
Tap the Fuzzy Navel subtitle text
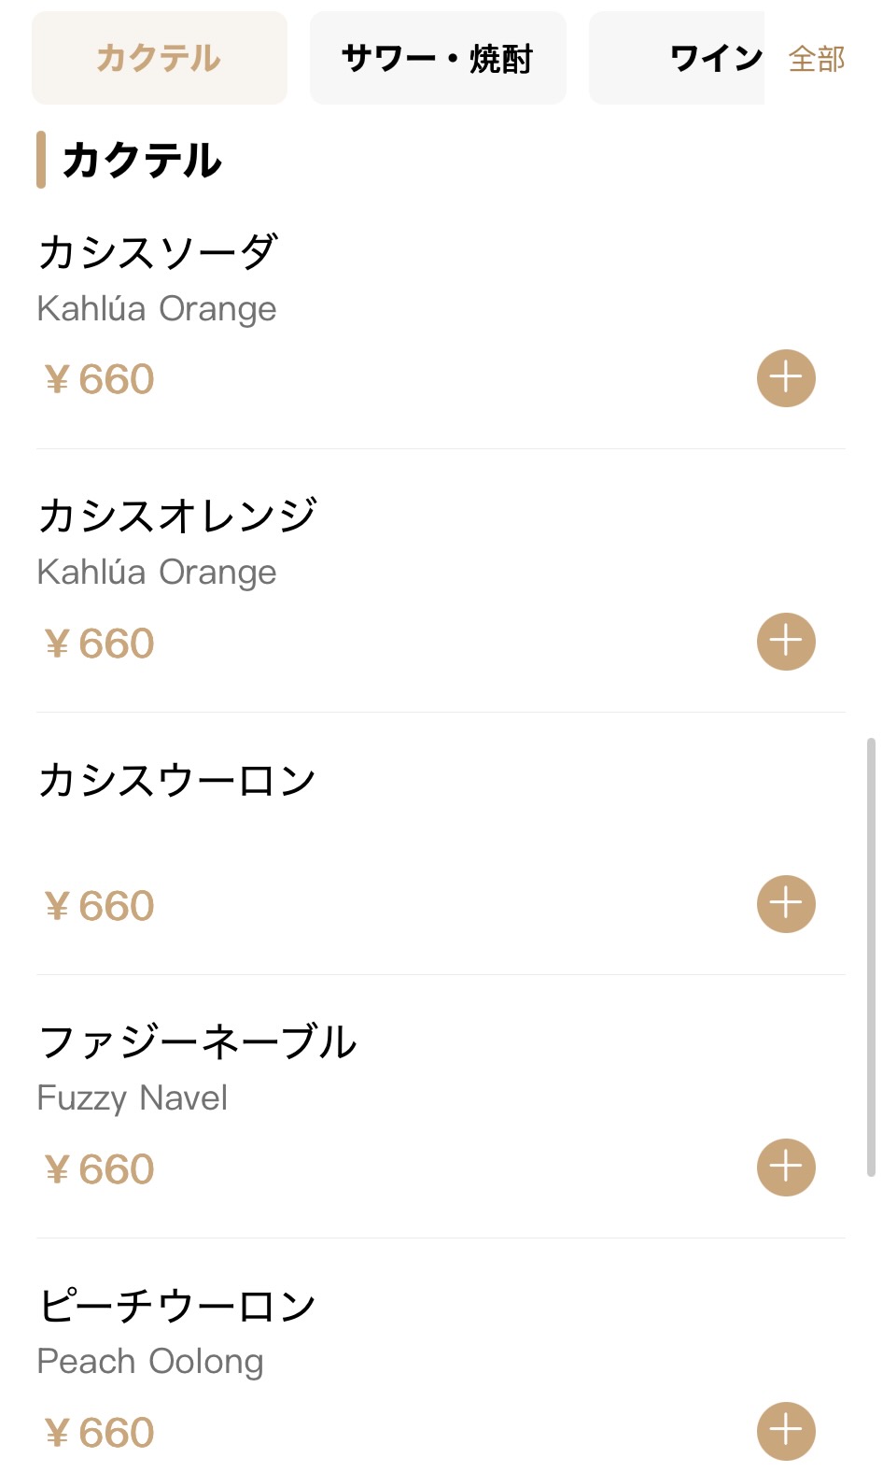pyautogui.click(x=133, y=1098)
